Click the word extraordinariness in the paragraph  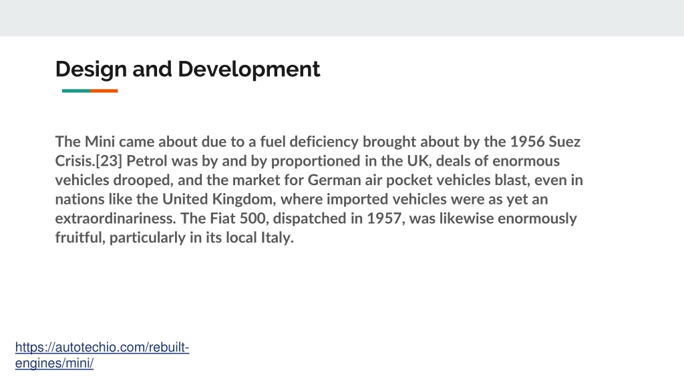tap(115, 219)
